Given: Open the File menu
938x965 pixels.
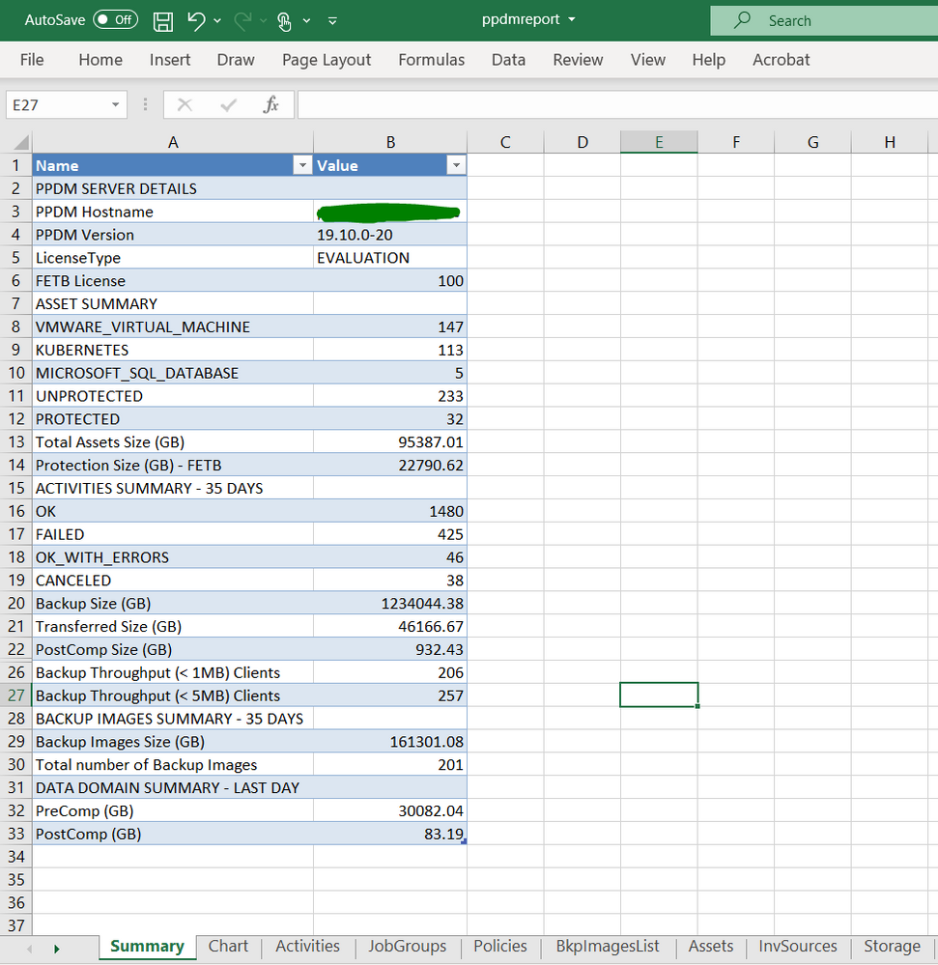Looking at the screenshot, I should click(x=32, y=60).
